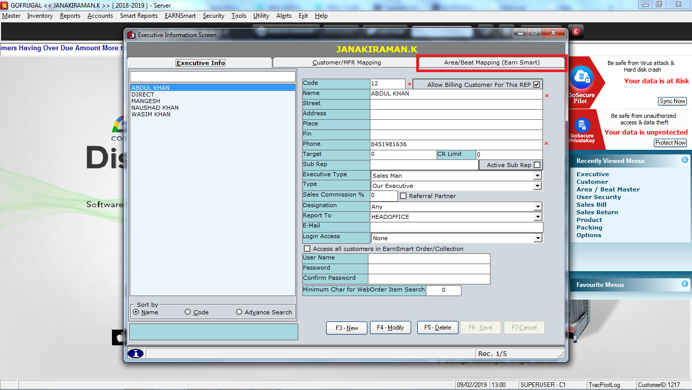The image size is (692, 390).
Task: Open User Security recent link
Action: click(599, 197)
